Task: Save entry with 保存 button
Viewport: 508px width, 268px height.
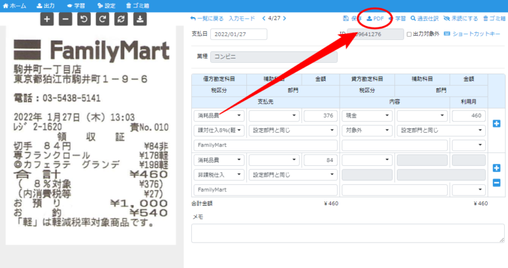Action: [x=352, y=18]
